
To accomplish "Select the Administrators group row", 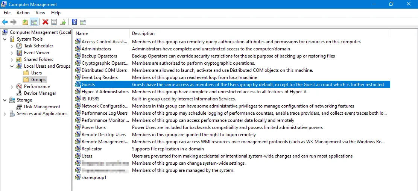I will point(96,49).
